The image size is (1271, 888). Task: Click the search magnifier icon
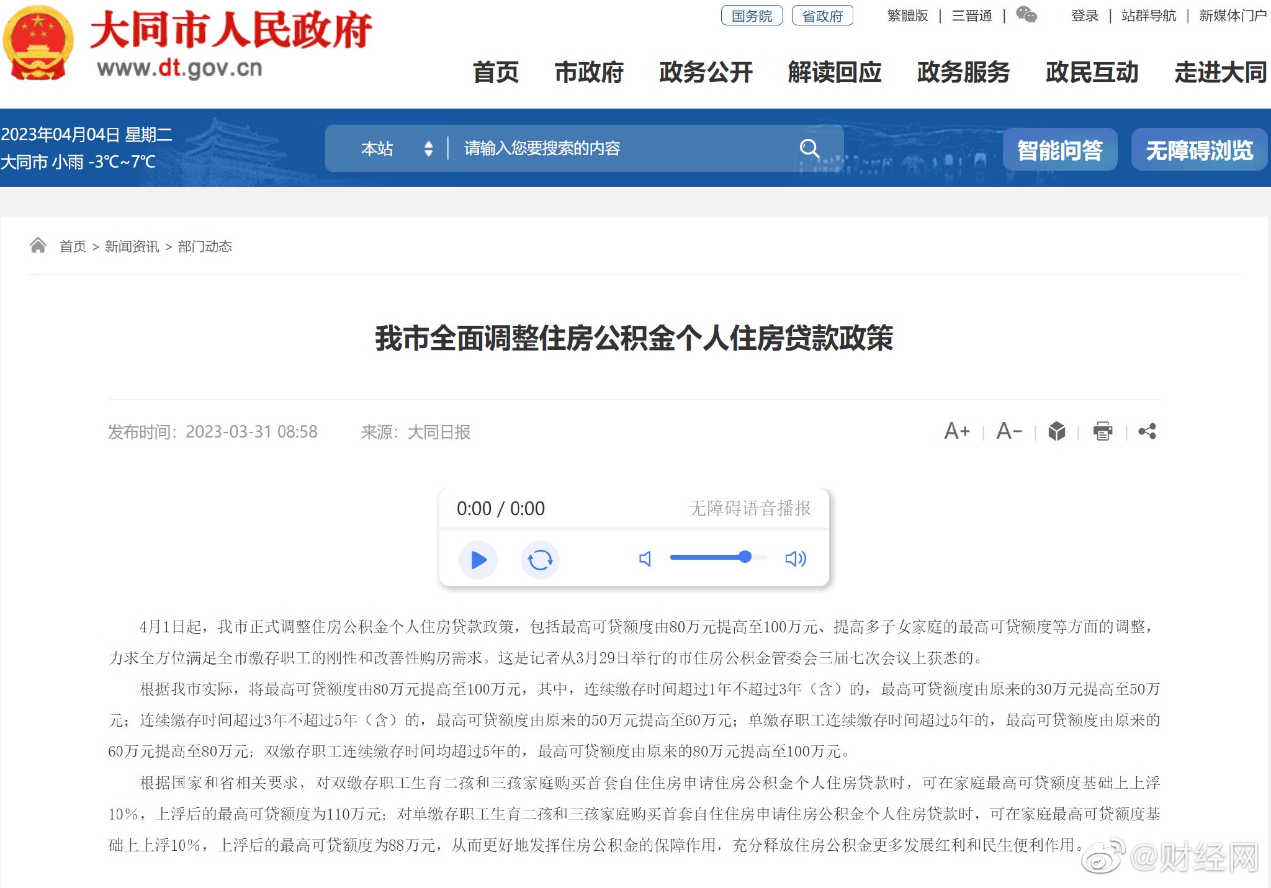click(809, 148)
